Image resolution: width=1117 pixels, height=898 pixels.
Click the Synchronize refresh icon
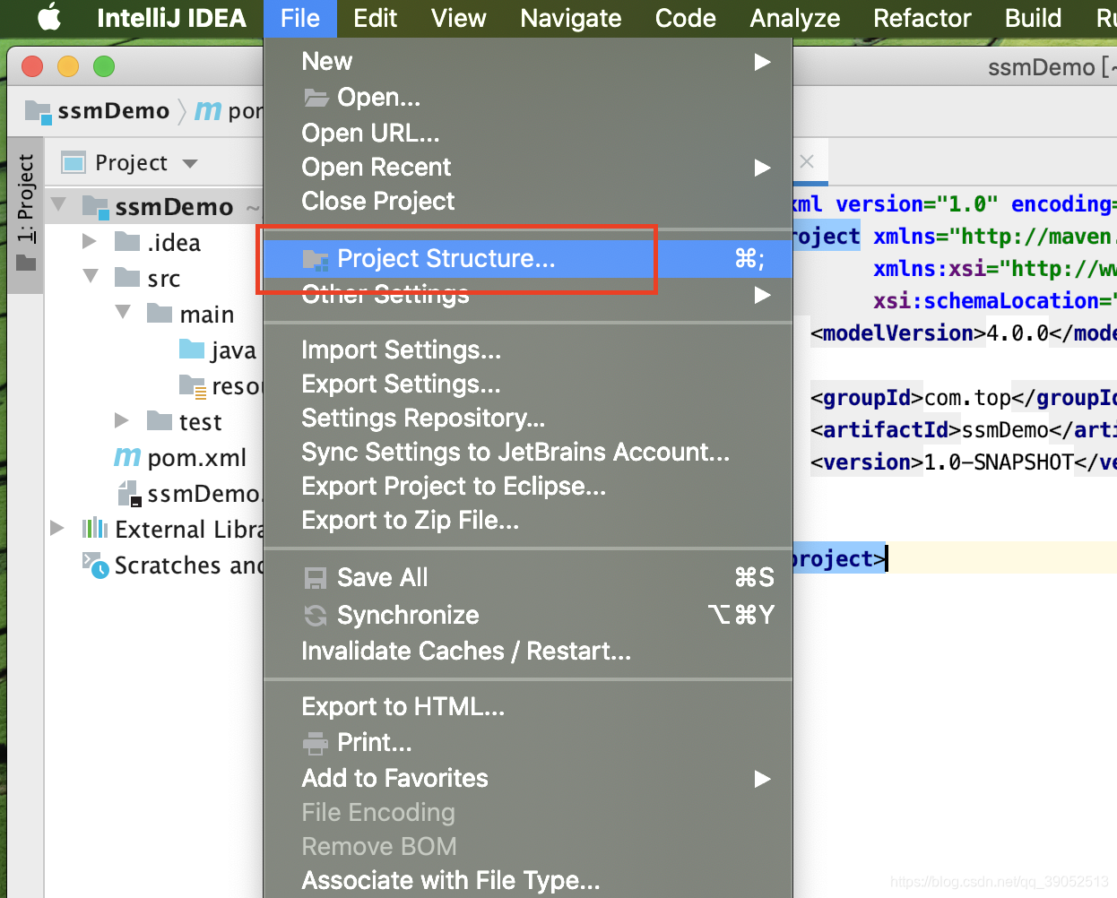316,616
